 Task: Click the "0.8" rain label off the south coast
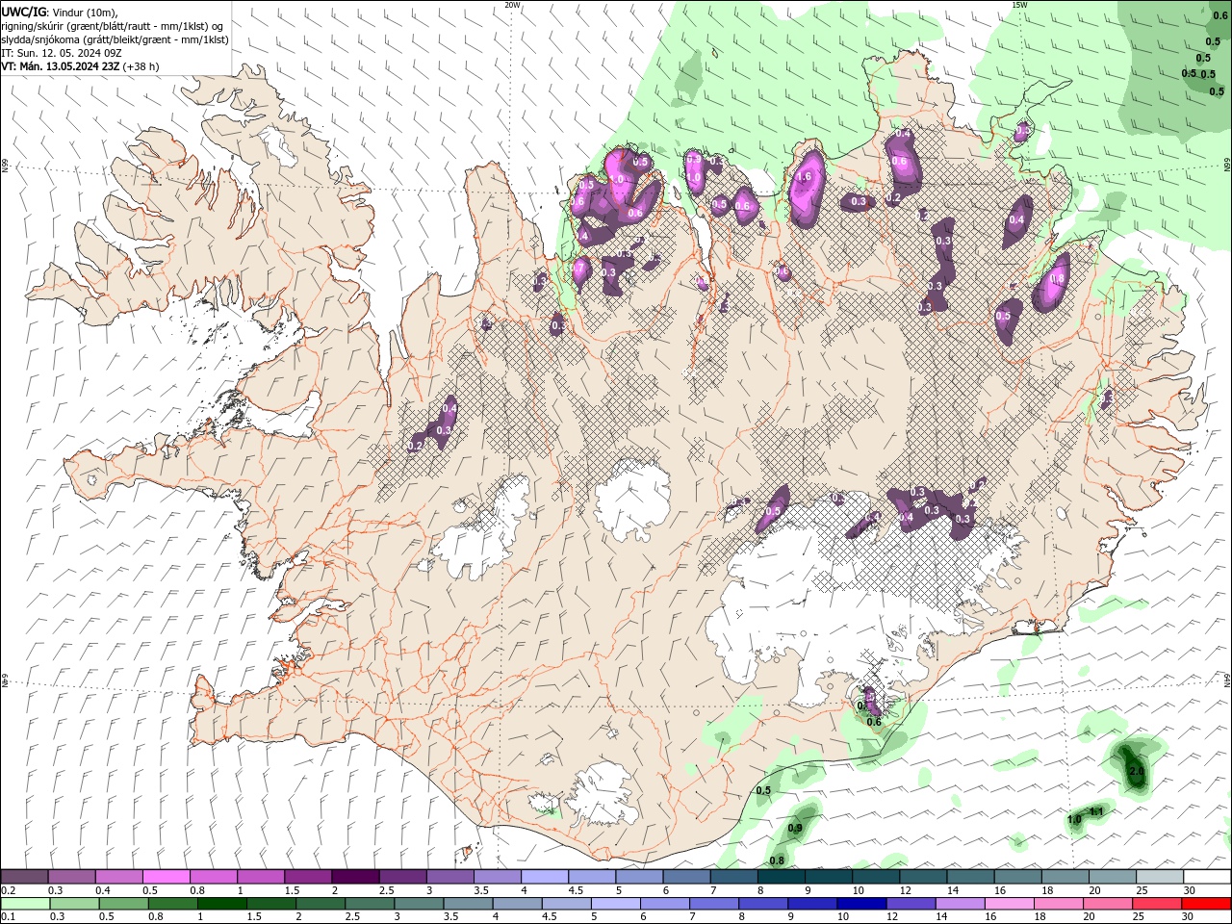(777, 860)
